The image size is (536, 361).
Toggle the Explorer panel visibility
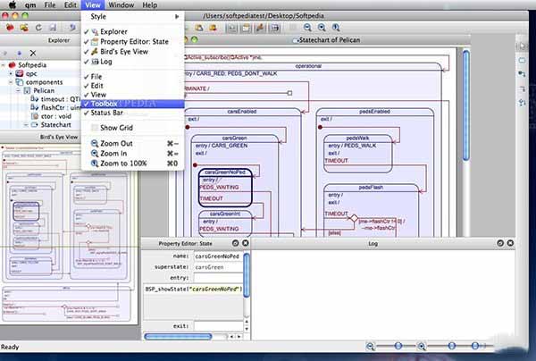113,31
